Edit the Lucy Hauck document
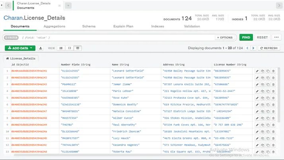The image size is (284, 160). 257,138
